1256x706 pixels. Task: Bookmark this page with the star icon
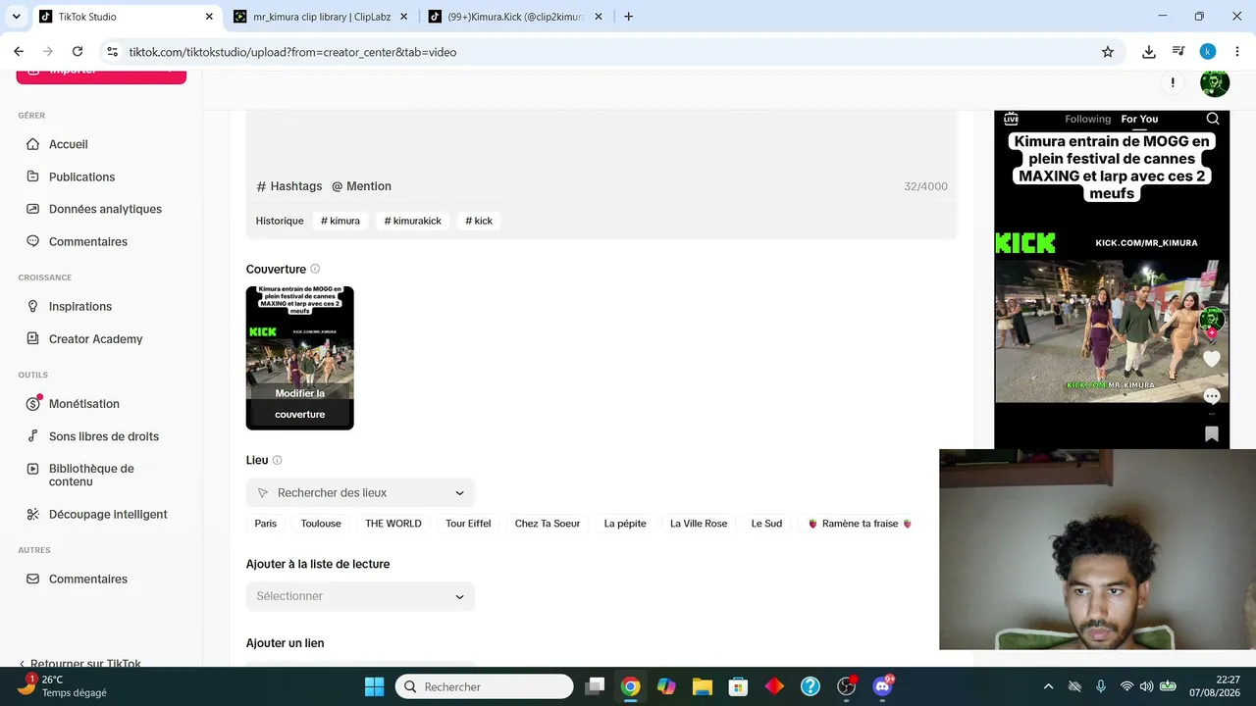click(1108, 52)
